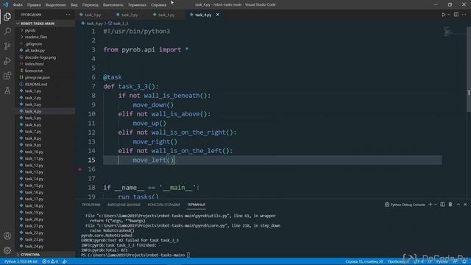Open the Accounts menu icon
Viewport: 471px width, 265px height.
click(x=7, y=236)
